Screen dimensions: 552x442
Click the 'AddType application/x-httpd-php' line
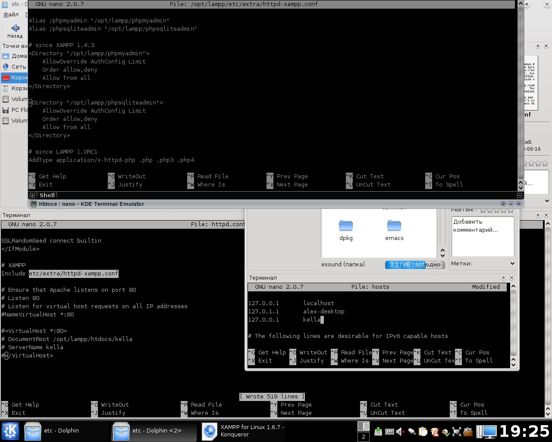111,160
